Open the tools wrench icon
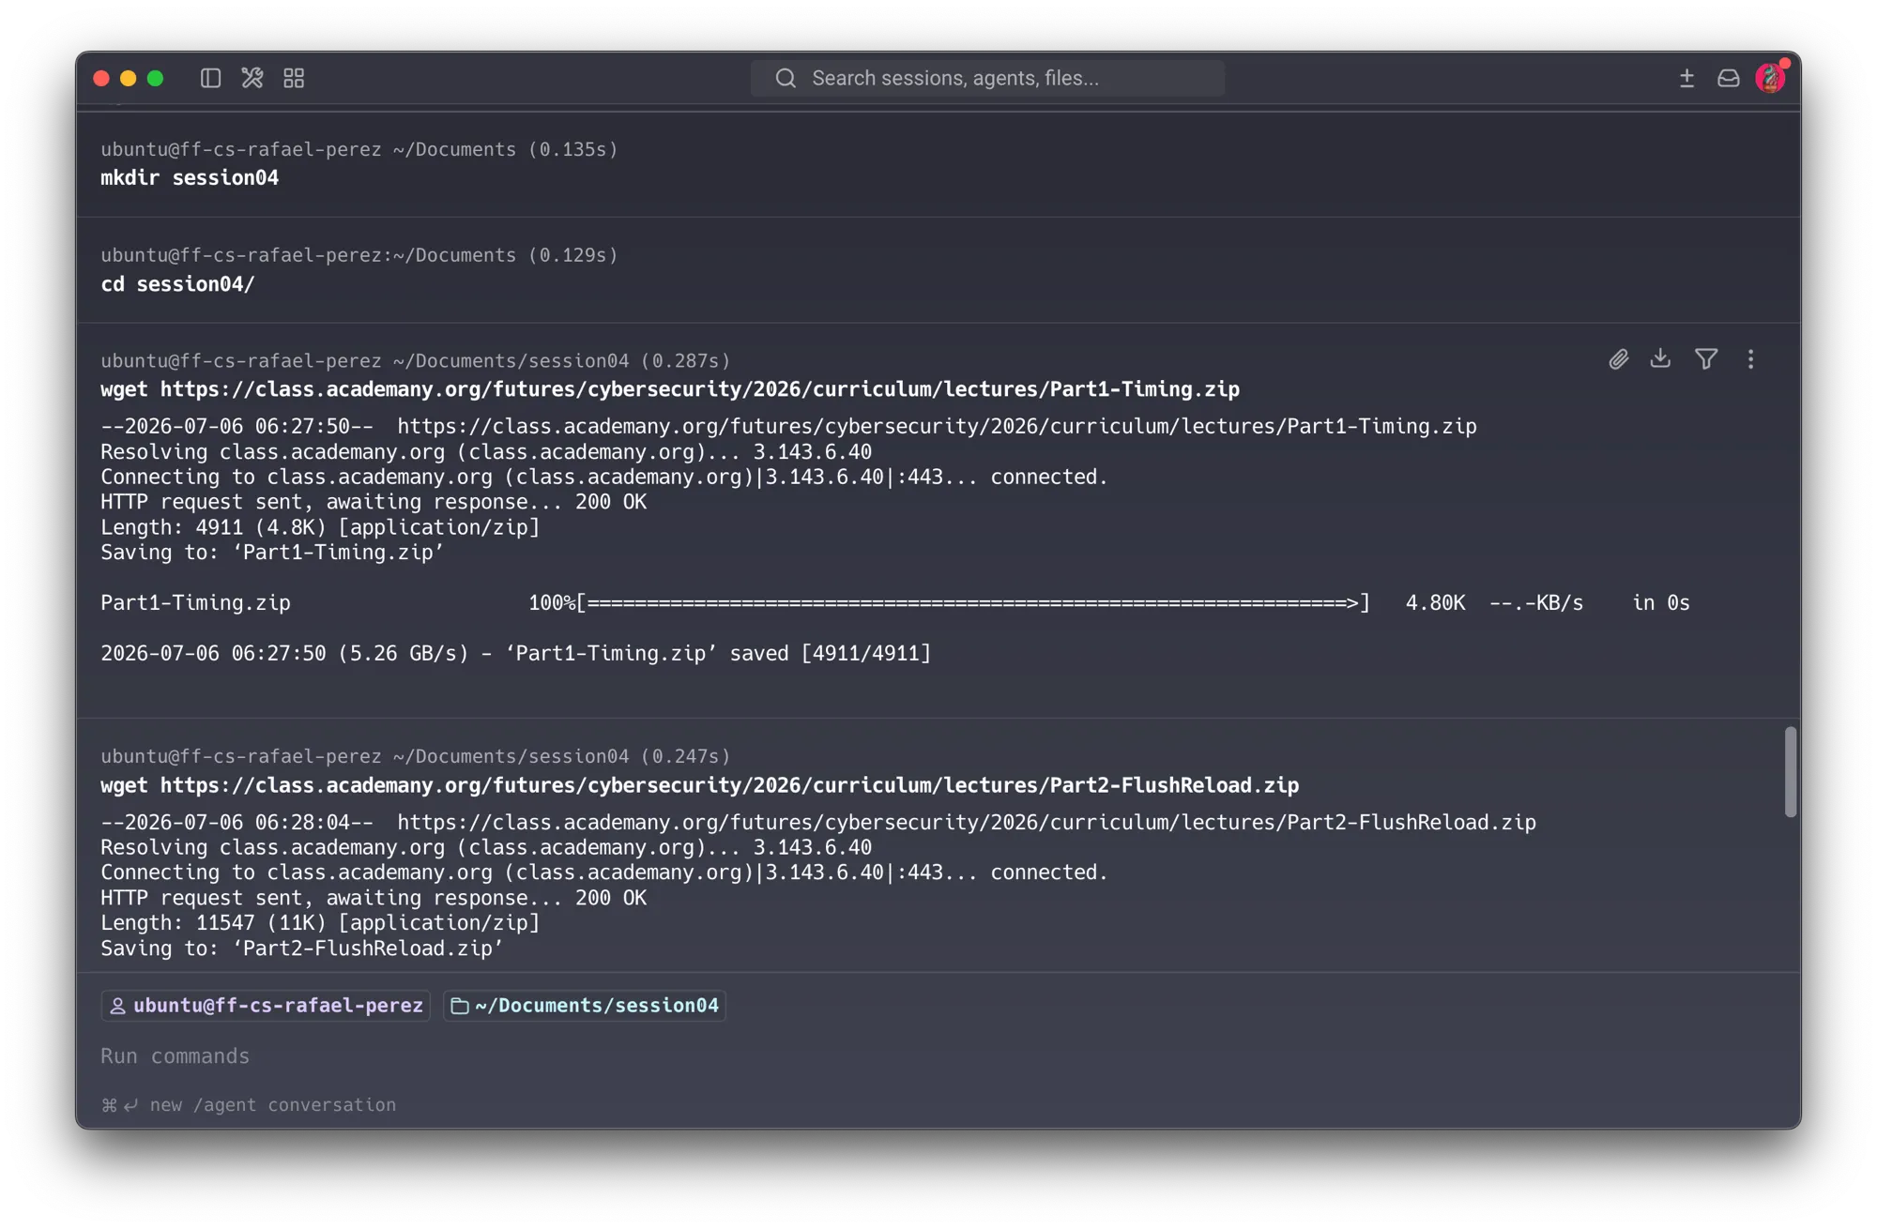Image resolution: width=1877 pixels, height=1229 pixels. tap(252, 78)
